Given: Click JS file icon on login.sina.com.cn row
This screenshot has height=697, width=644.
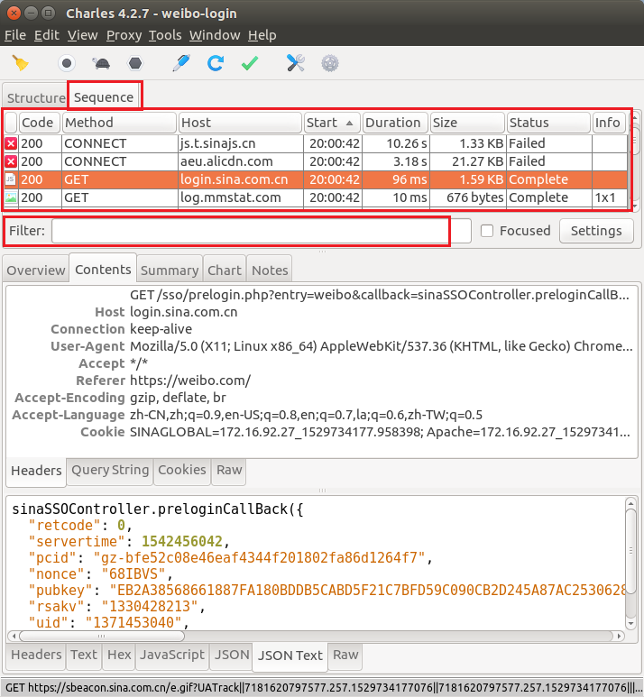Looking at the screenshot, I should 11,179.
